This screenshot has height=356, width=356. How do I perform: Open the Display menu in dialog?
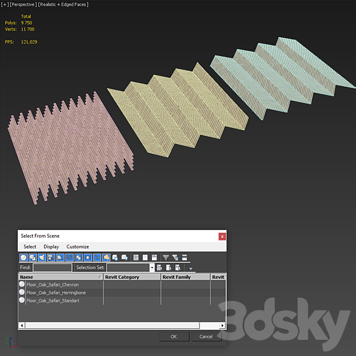51,246
